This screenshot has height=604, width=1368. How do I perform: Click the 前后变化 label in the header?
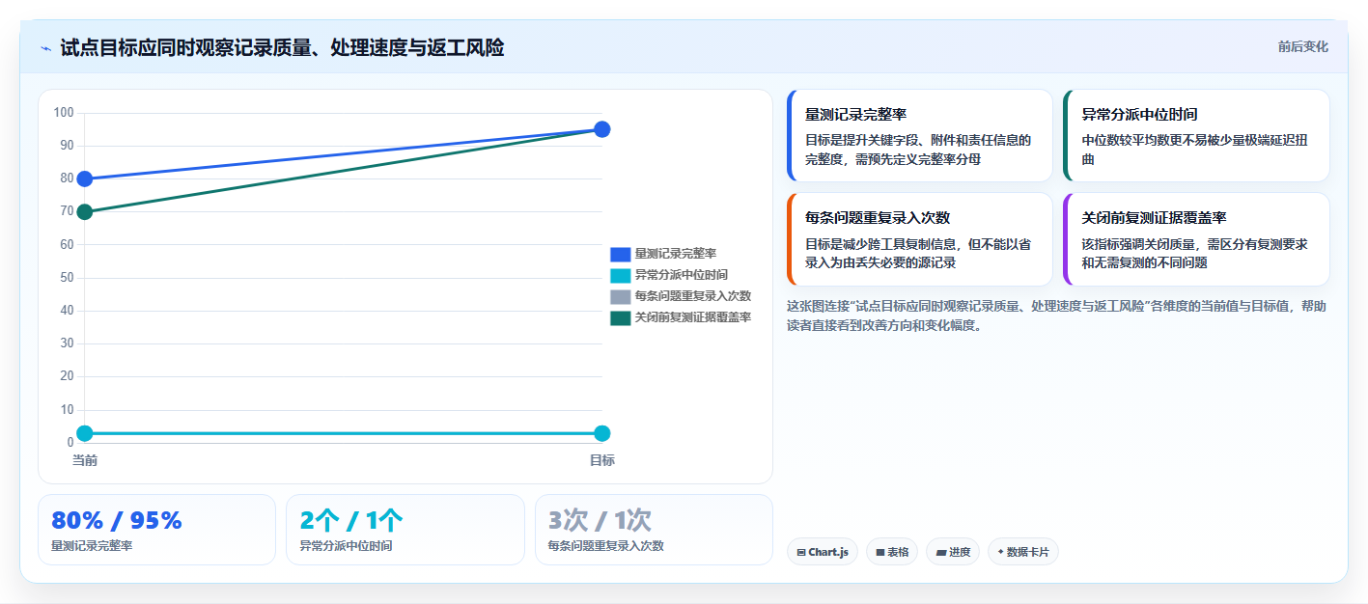(1302, 46)
